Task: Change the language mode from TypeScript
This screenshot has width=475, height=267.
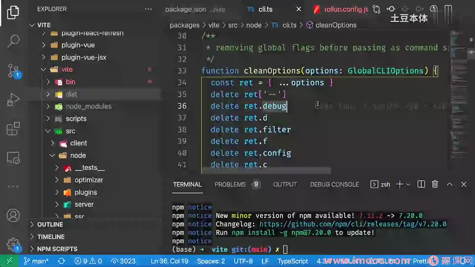Action: pos(293,261)
